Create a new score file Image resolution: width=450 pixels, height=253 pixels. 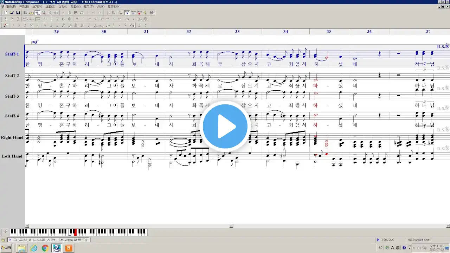(6, 13)
